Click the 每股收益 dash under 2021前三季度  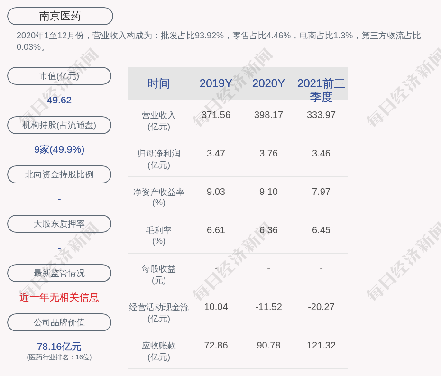pos(321,269)
